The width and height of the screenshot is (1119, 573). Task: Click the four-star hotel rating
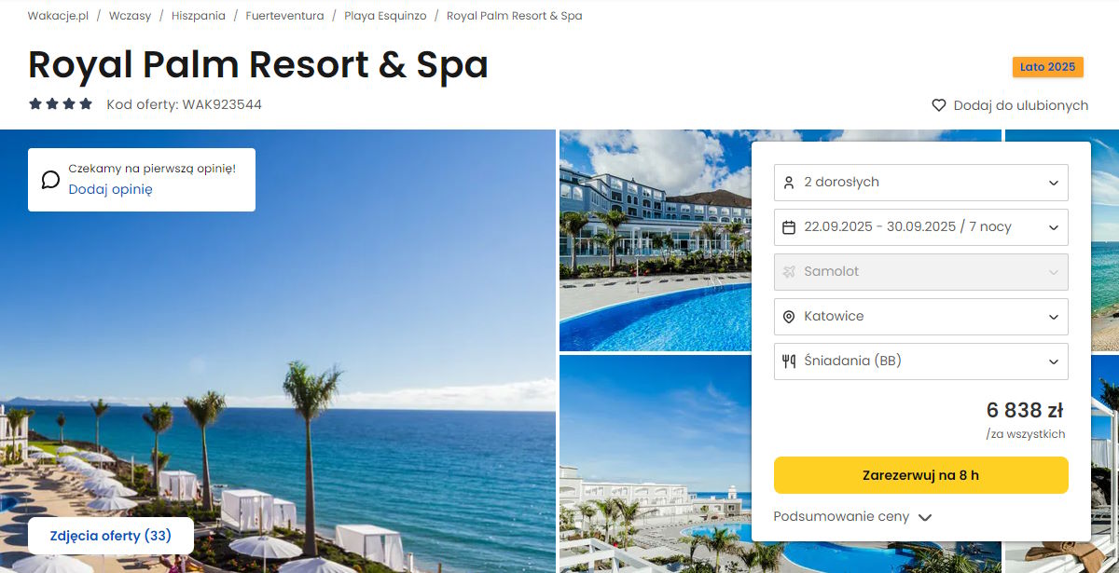[x=61, y=104]
